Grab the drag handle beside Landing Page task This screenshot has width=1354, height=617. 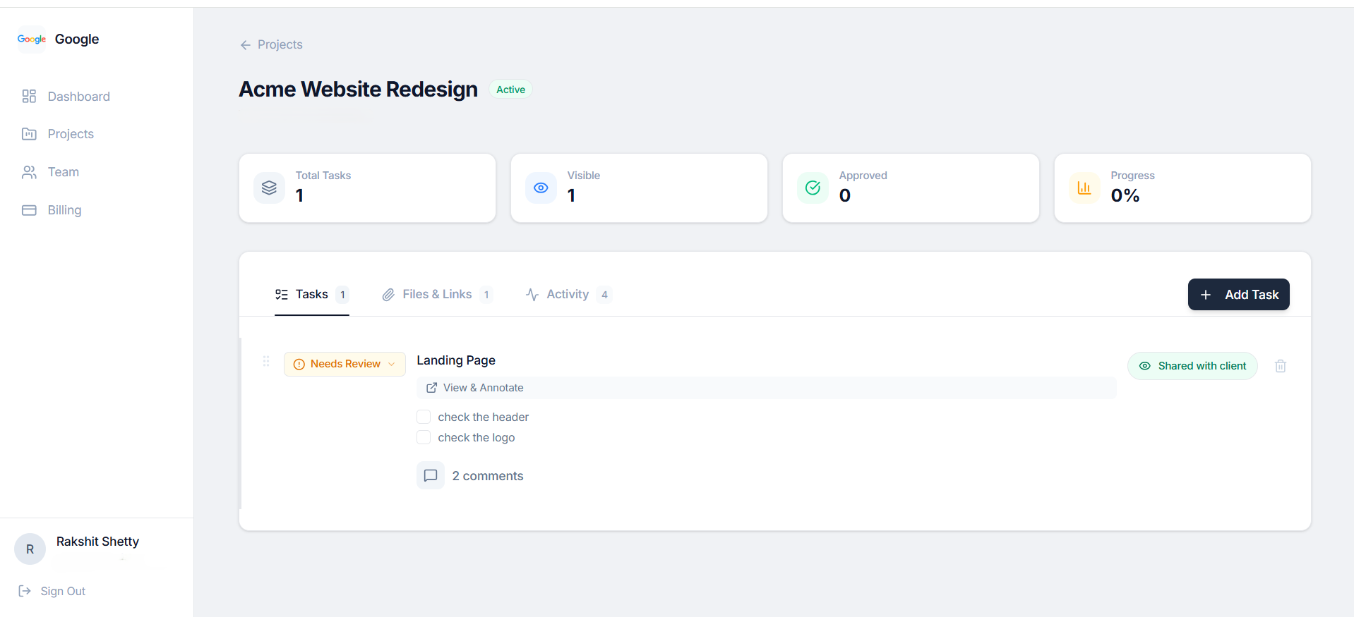point(266,361)
